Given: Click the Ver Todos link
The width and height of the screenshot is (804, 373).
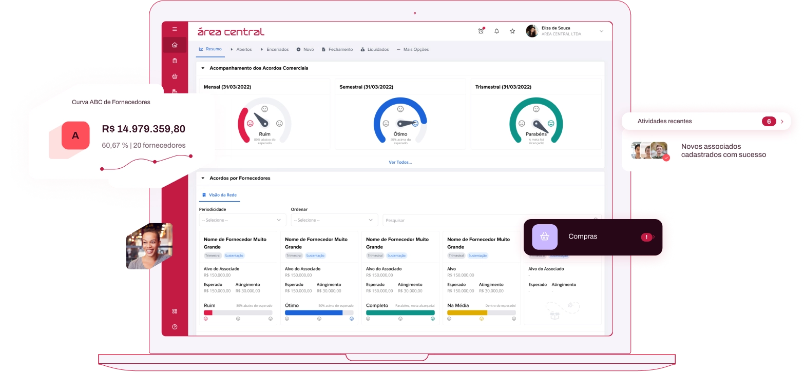Looking at the screenshot, I should point(400,162).
